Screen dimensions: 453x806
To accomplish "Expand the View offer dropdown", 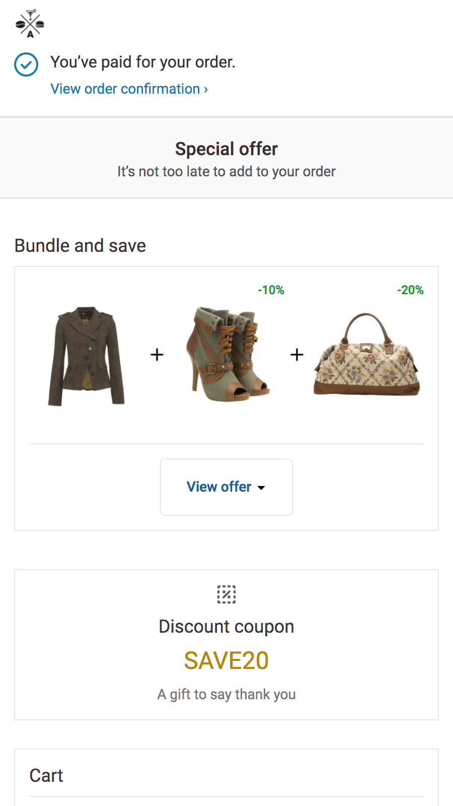I will (x=226, y=487).
